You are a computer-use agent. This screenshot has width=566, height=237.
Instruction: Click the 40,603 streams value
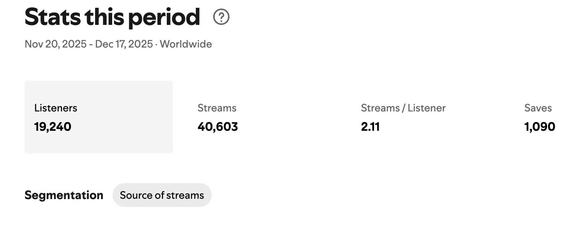click(x=218, y=127)
